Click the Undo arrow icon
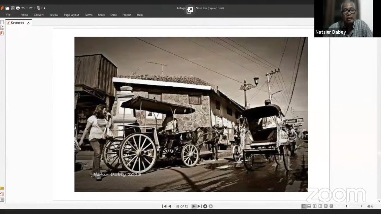 (23, 8)
